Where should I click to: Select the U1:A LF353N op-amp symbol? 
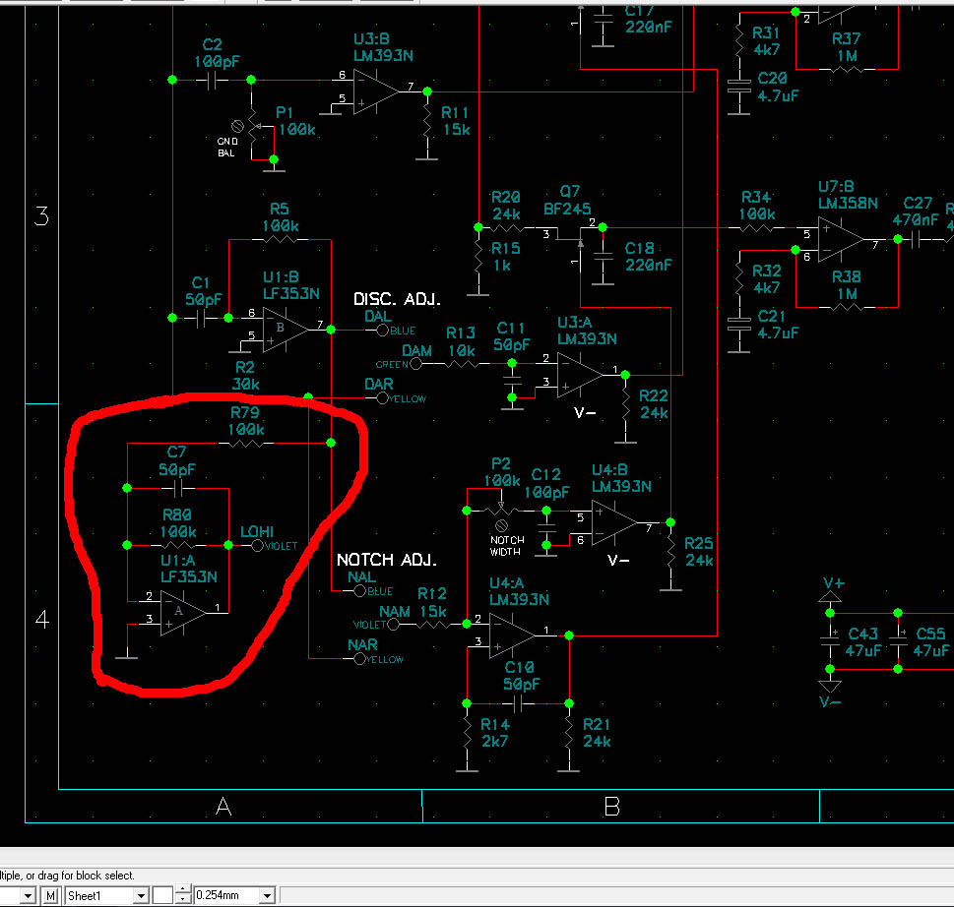(x=183, y=613)
